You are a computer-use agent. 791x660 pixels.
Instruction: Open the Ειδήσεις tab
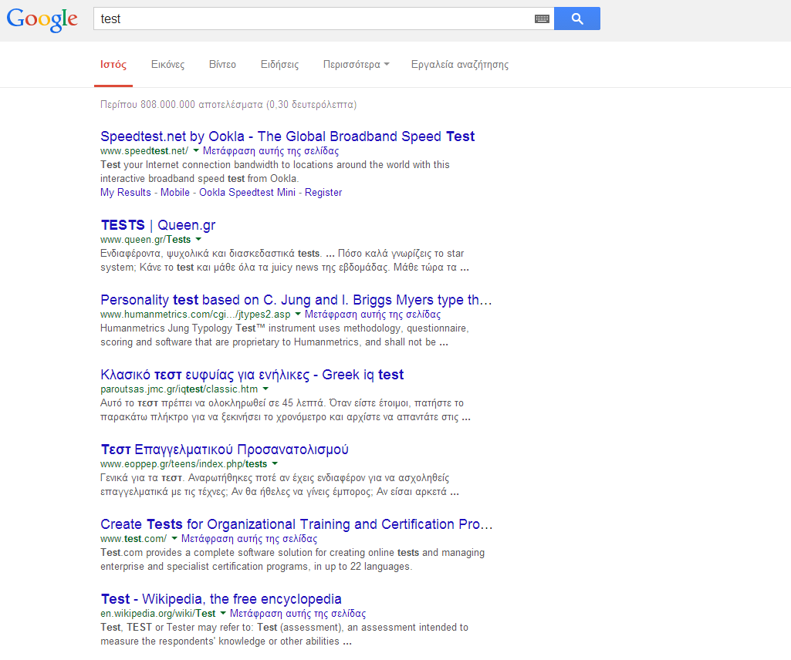279,65
